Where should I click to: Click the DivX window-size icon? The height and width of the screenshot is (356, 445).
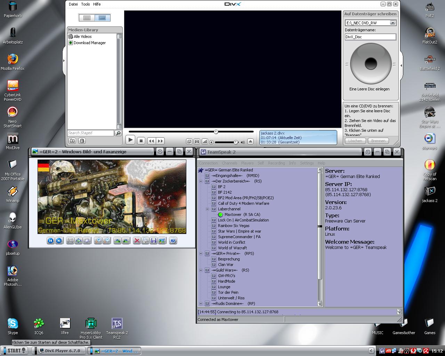click(x=189, y=141)
